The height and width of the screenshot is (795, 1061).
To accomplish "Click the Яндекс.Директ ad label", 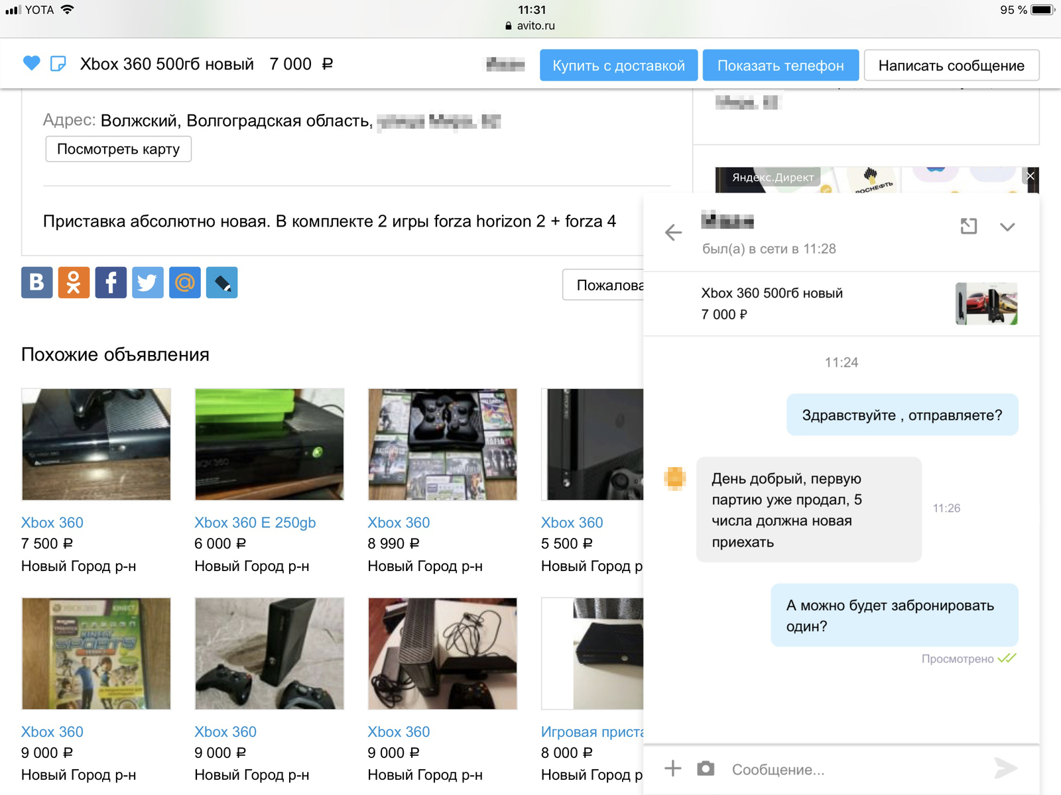I will pyautogui.click(x=773, y=177).
